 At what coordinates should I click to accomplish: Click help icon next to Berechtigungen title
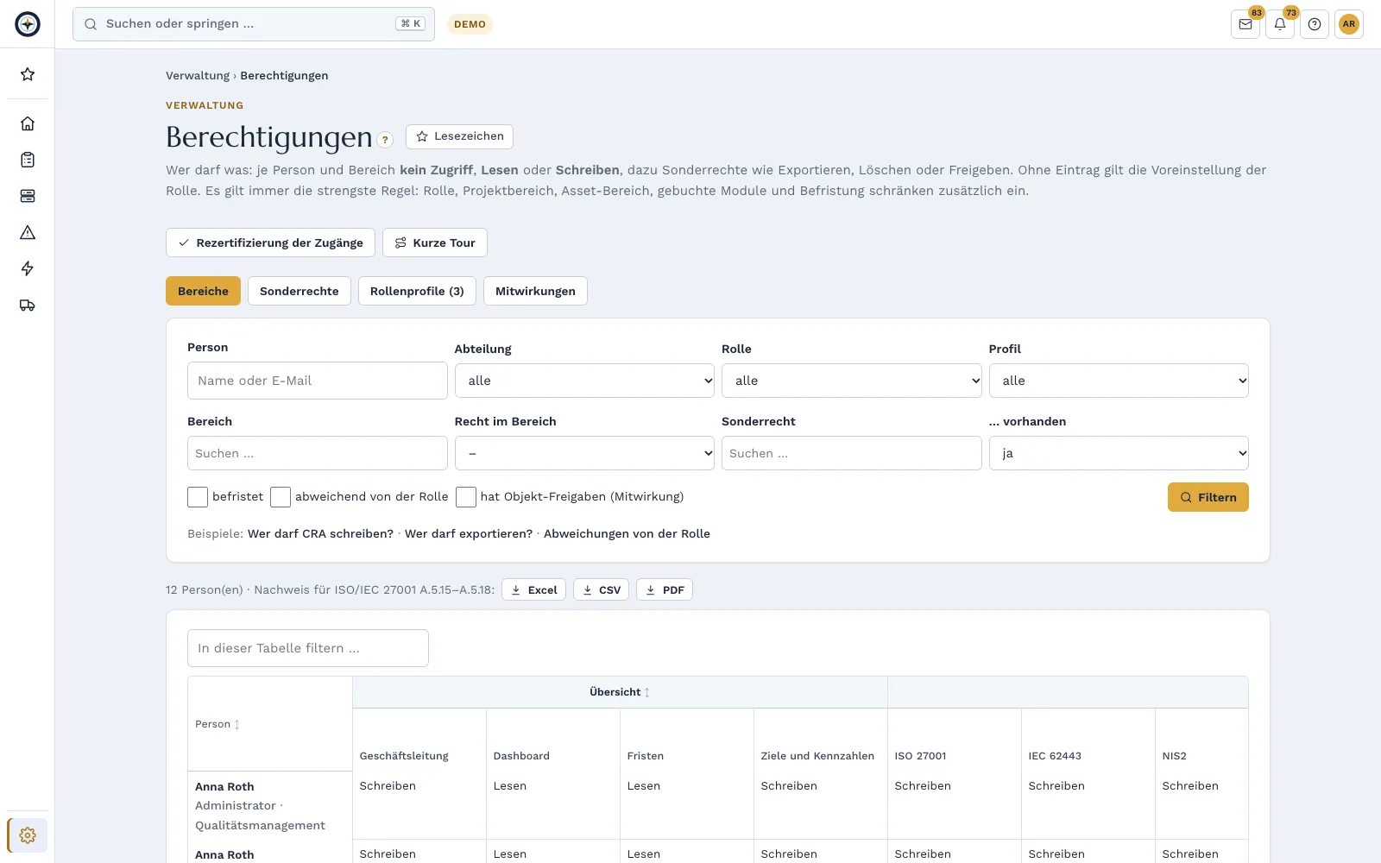386,140
